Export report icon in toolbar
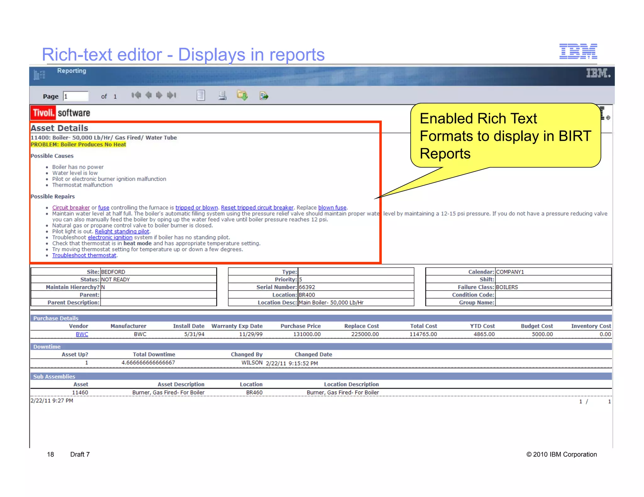 click(x=264, y=96)
